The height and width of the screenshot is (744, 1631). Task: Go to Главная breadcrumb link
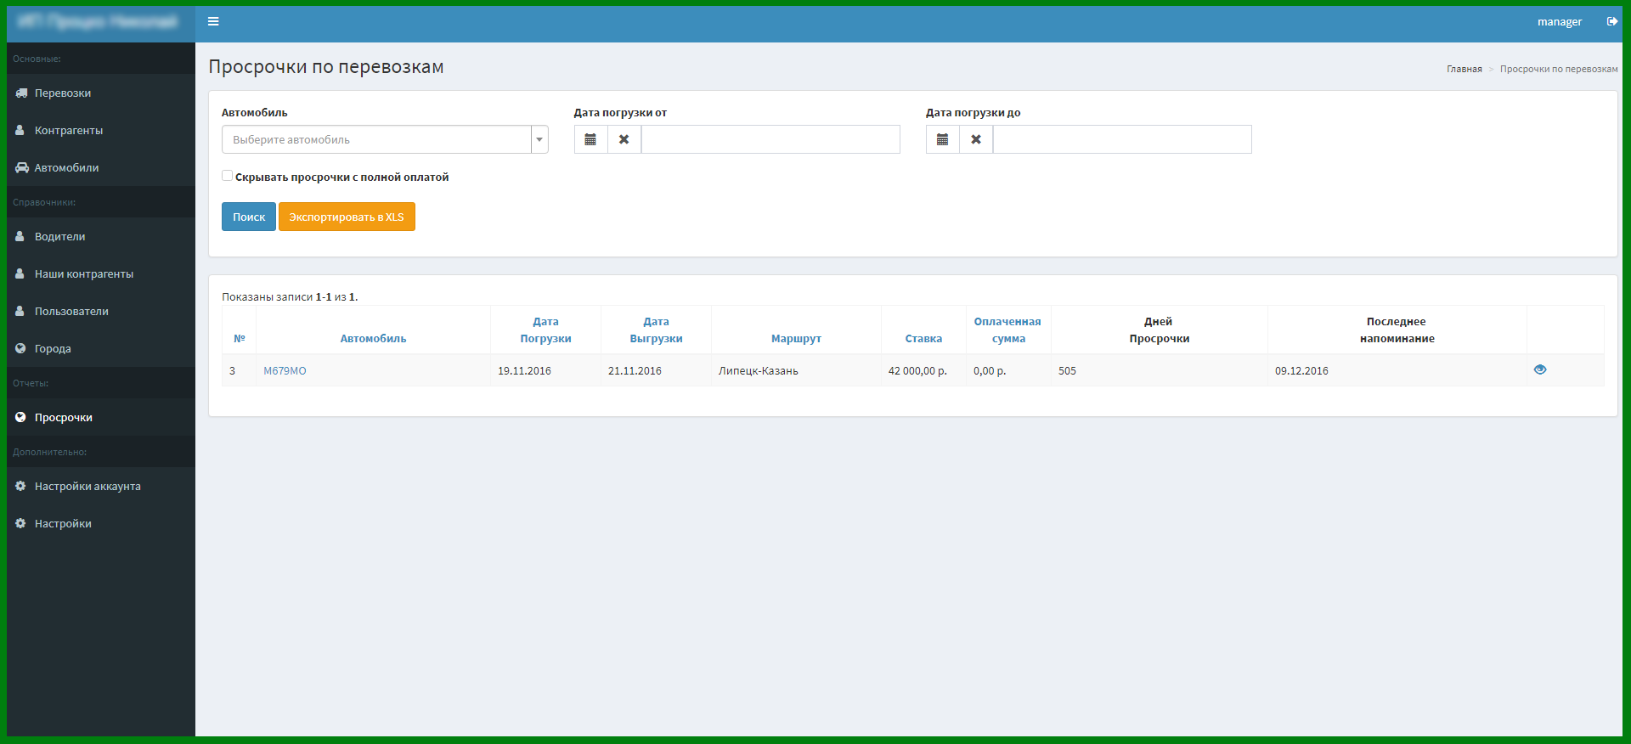tap(1464, 69)
